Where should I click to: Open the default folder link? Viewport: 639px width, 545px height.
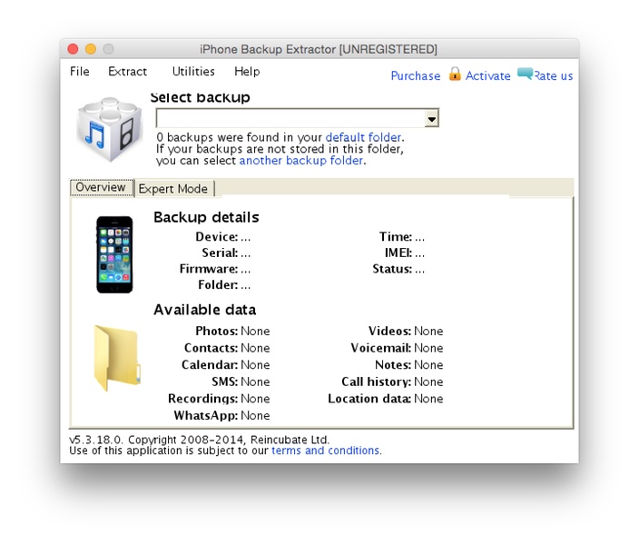click(363, 137)
